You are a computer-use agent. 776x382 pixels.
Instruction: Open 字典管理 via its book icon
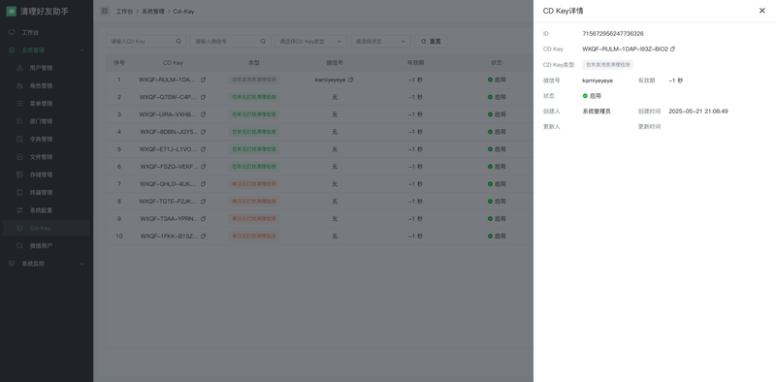19,139
